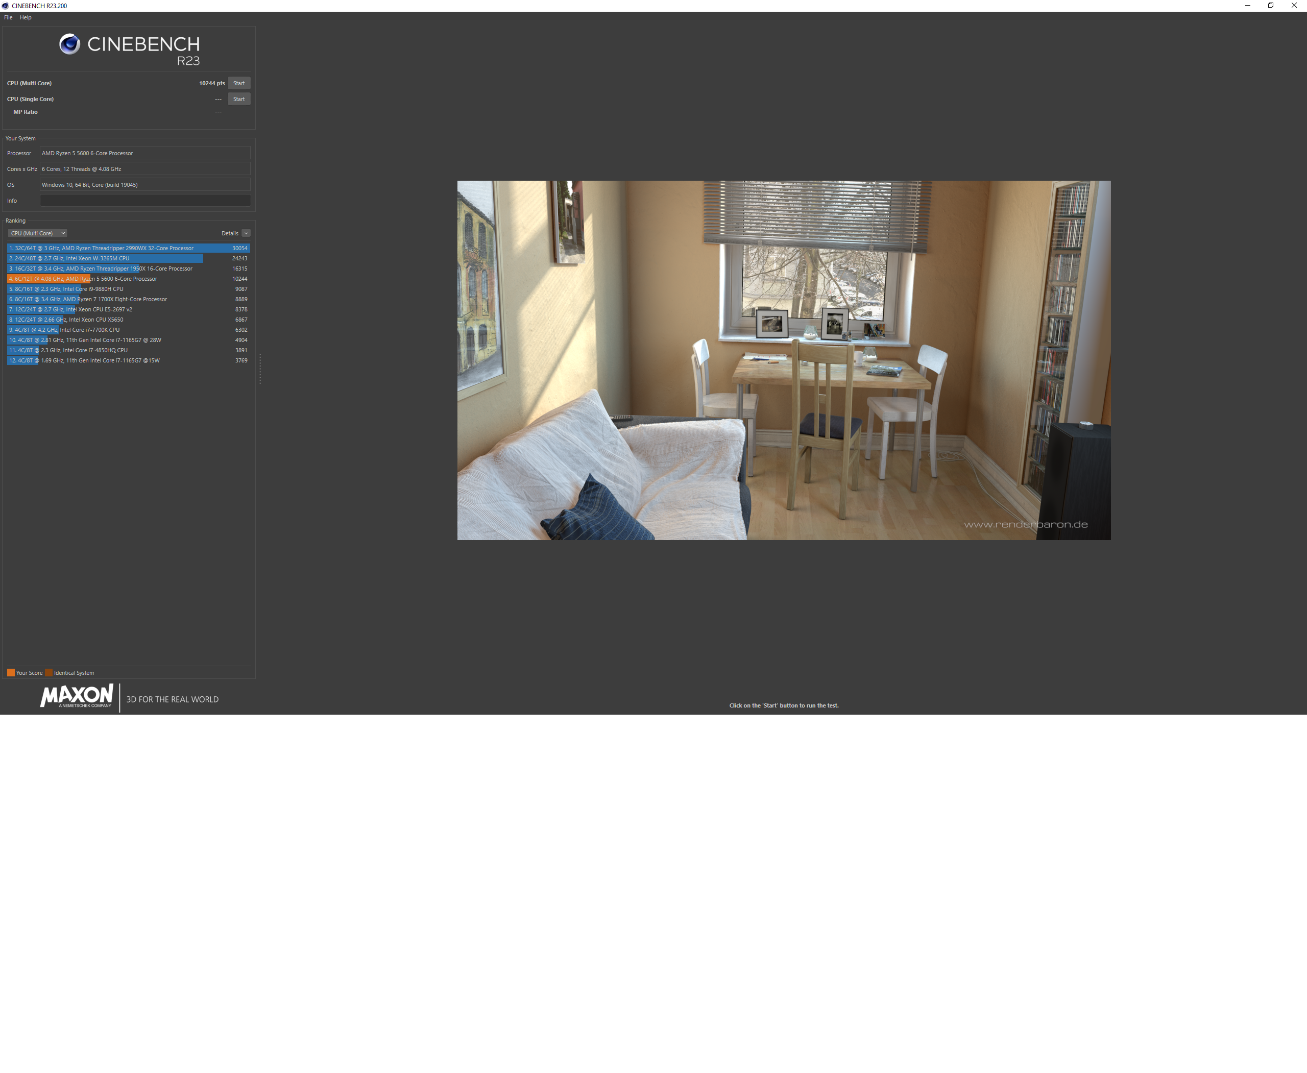Click the Cinebench logo sphere icon
1307x1073 pixels.
tap(70, 44)
